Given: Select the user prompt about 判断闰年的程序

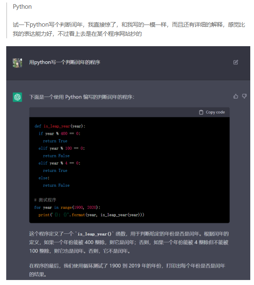Looking at the screenshot, I should [x=64, y=62].
